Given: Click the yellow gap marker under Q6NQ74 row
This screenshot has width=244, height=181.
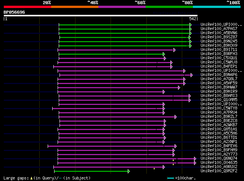Looking at the screenshot, I should coord(173,160).
